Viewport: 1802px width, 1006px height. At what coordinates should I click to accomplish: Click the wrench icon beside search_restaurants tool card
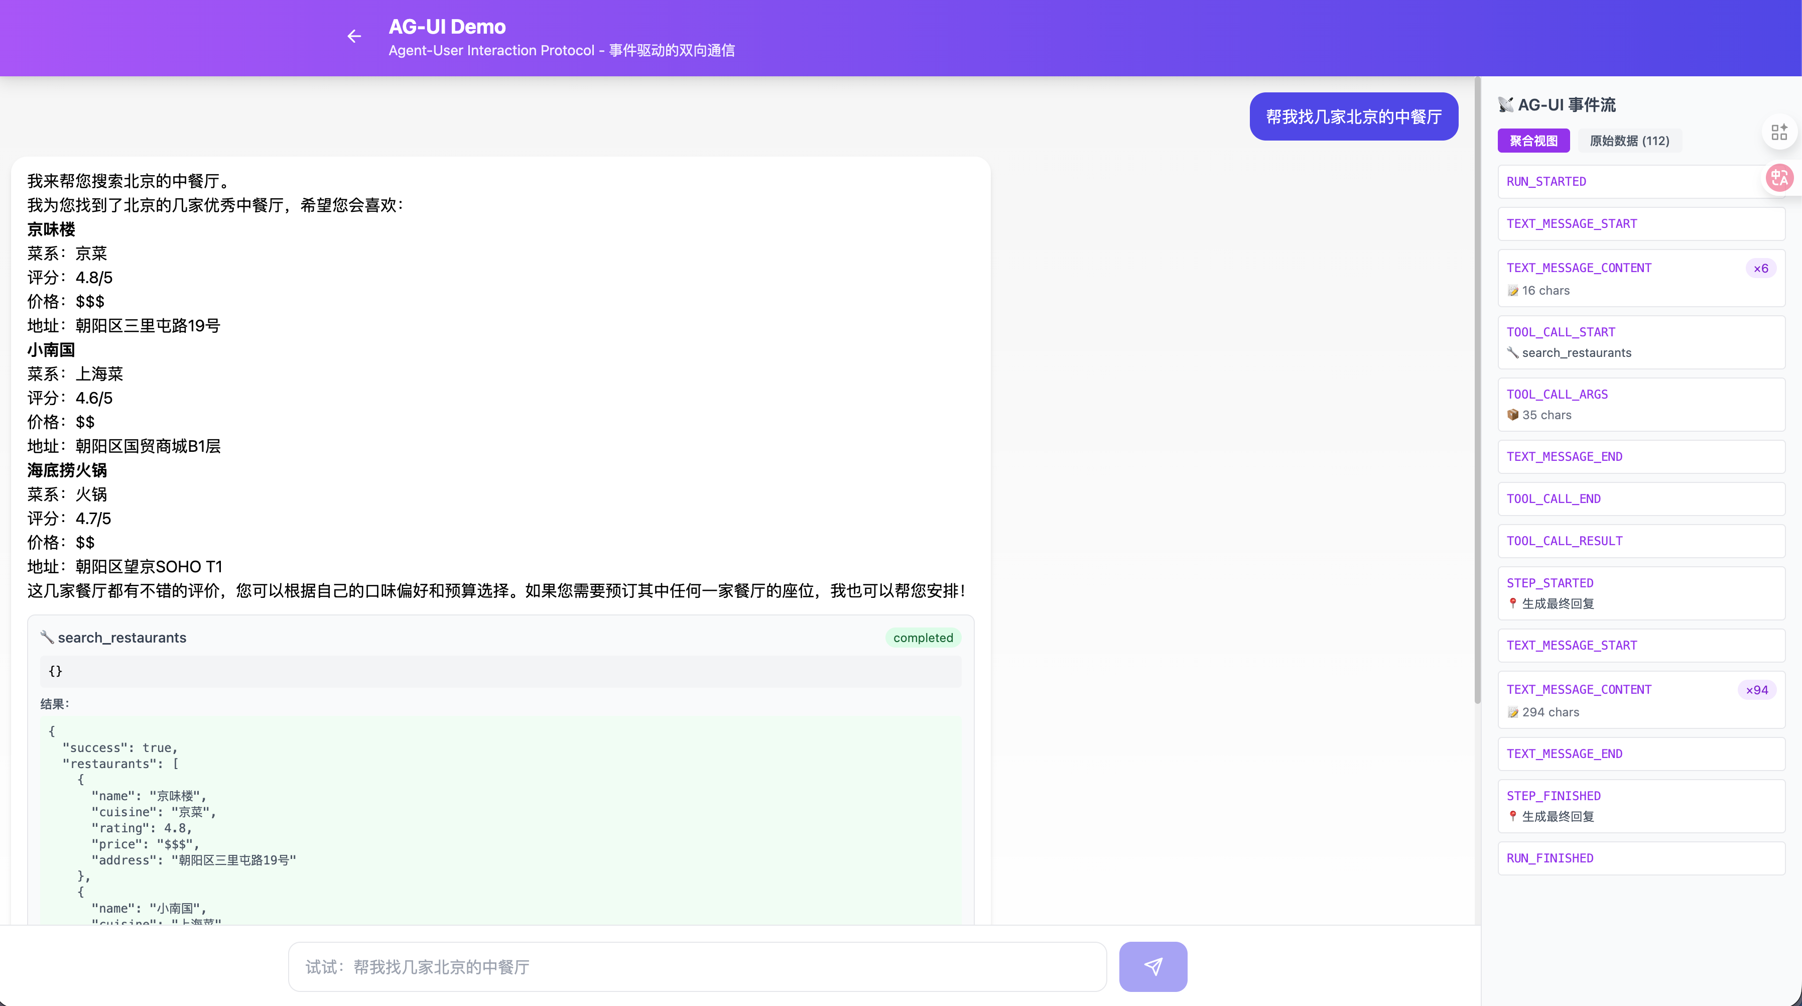coord(46,637)
